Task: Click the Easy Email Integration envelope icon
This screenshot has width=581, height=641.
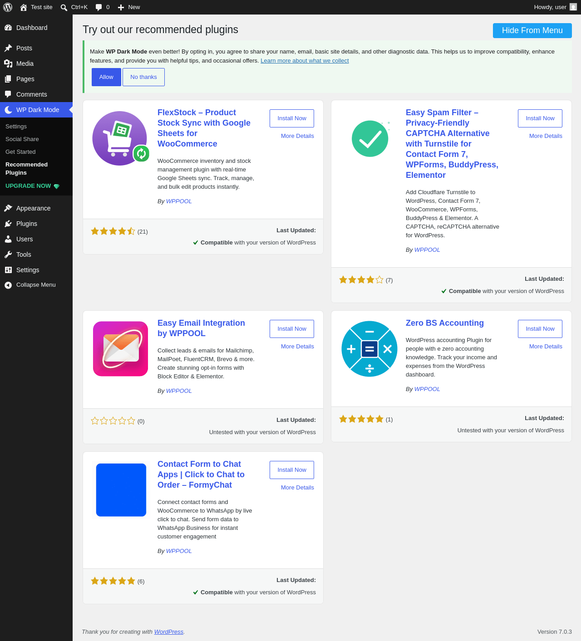Action: 121,349
